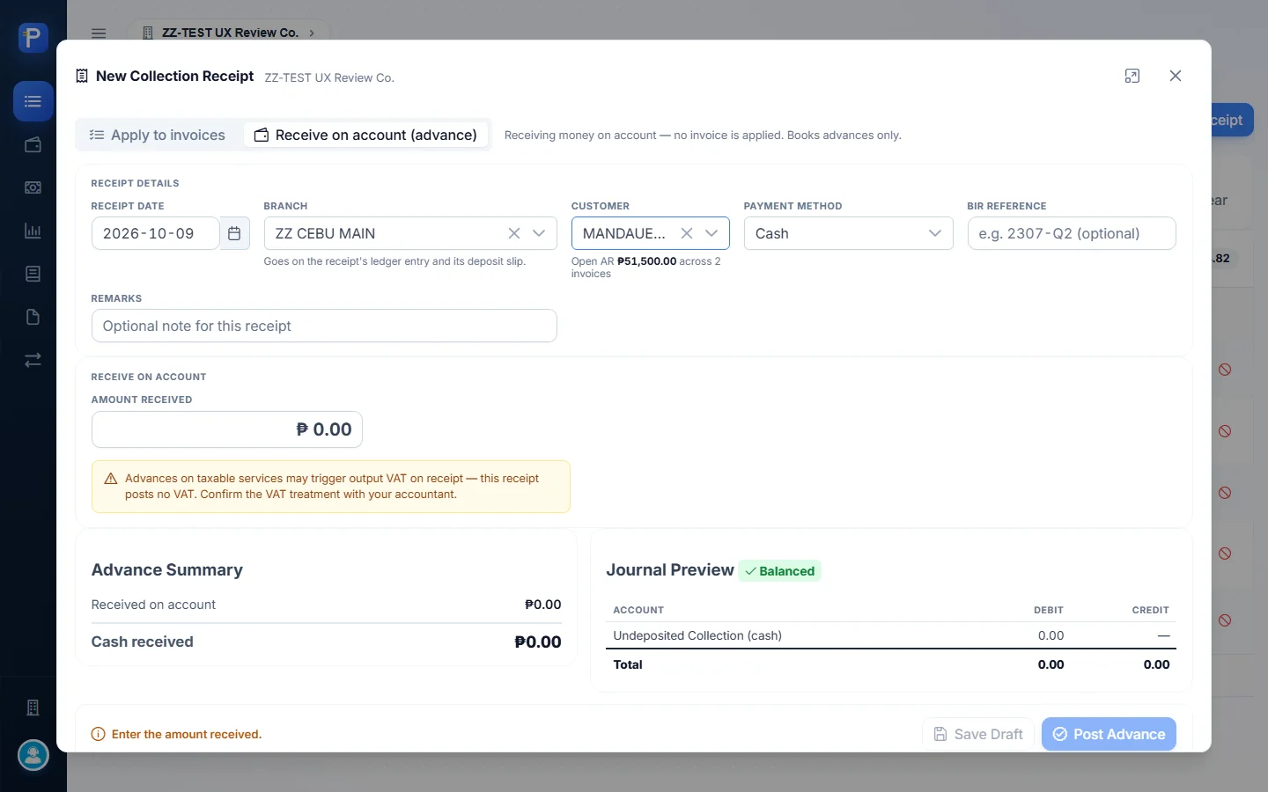
Task: Click Post Advance button
Action: [x=1109, y=734]
